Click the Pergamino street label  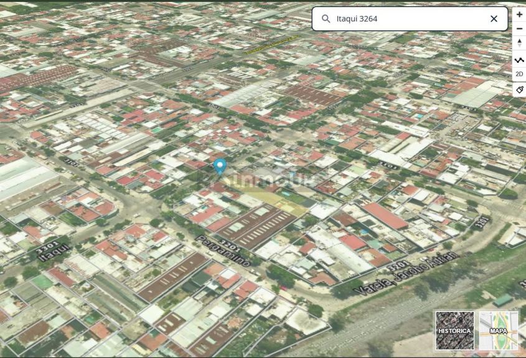click(x=222, y=251)
